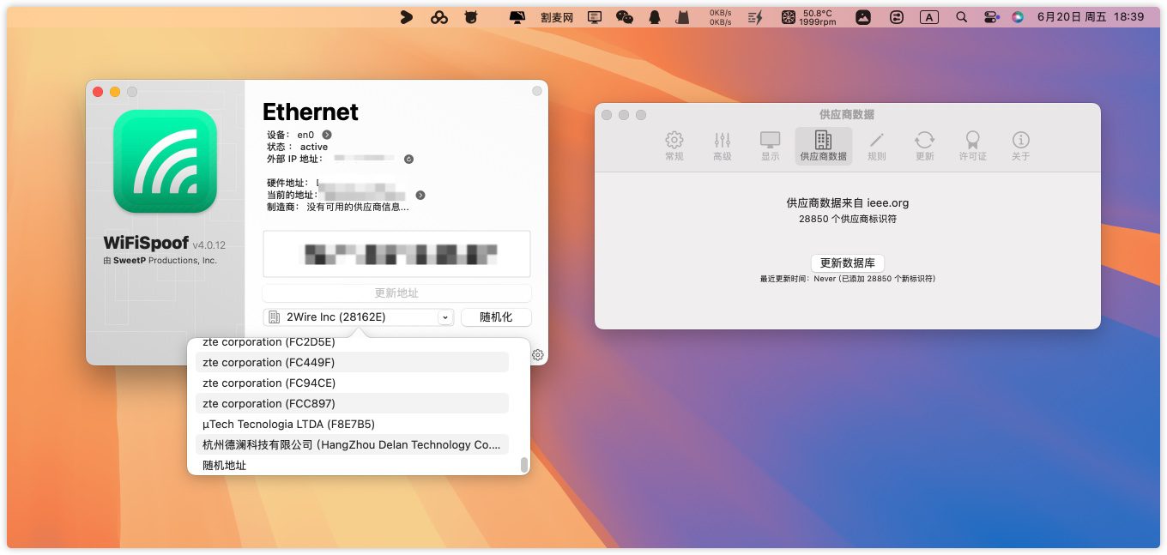1167x555 pixels.
Task: Select µTech Tecnologia LTDA (F8E7B5)
Action: click(x=352, y=425)
